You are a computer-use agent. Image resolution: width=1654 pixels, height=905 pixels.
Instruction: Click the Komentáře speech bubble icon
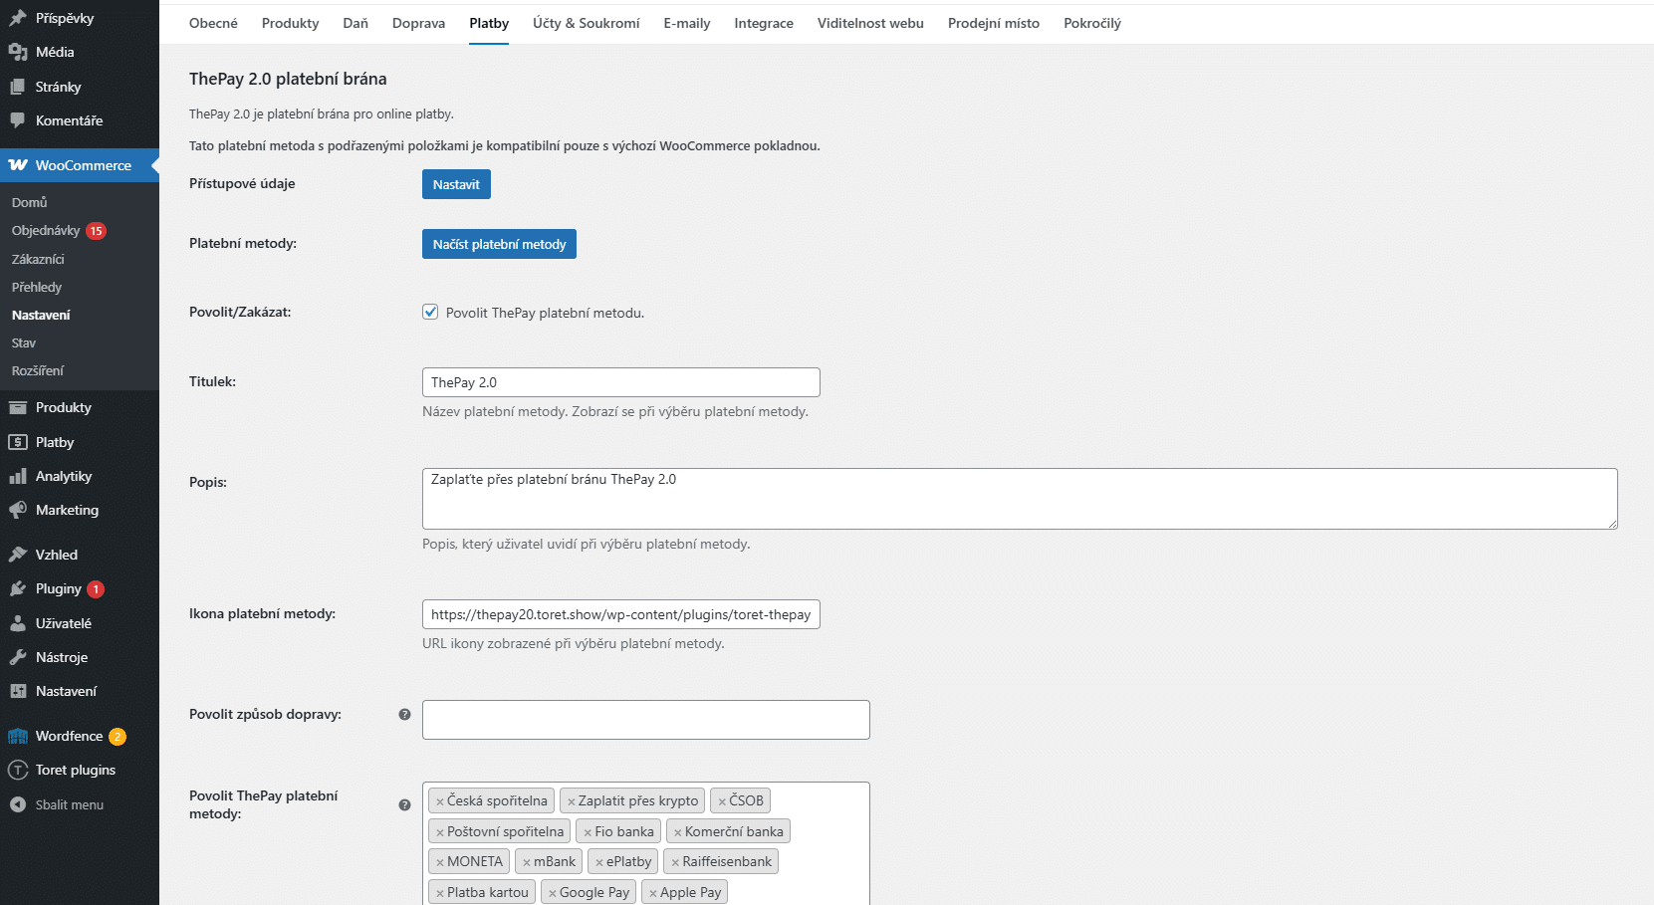point(18,120)
